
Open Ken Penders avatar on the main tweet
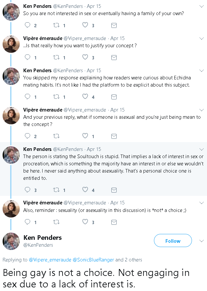coord(11,241)
